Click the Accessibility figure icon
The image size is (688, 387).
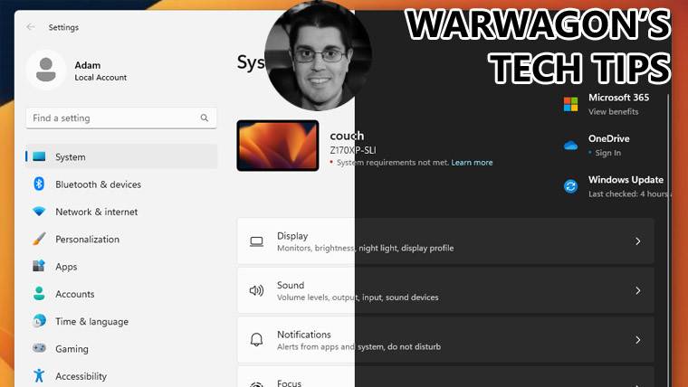[39, 375]
